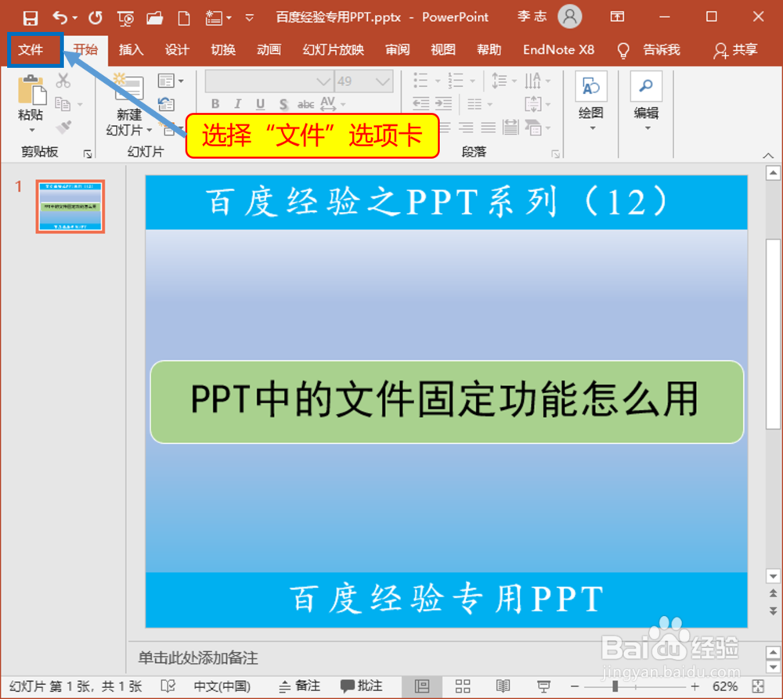Click the Cut scissors icon

pos(65,78)
